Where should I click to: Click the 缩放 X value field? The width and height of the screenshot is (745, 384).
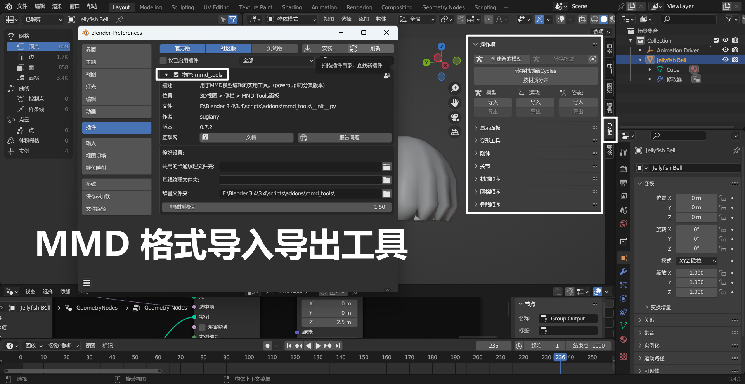[696, 273]
